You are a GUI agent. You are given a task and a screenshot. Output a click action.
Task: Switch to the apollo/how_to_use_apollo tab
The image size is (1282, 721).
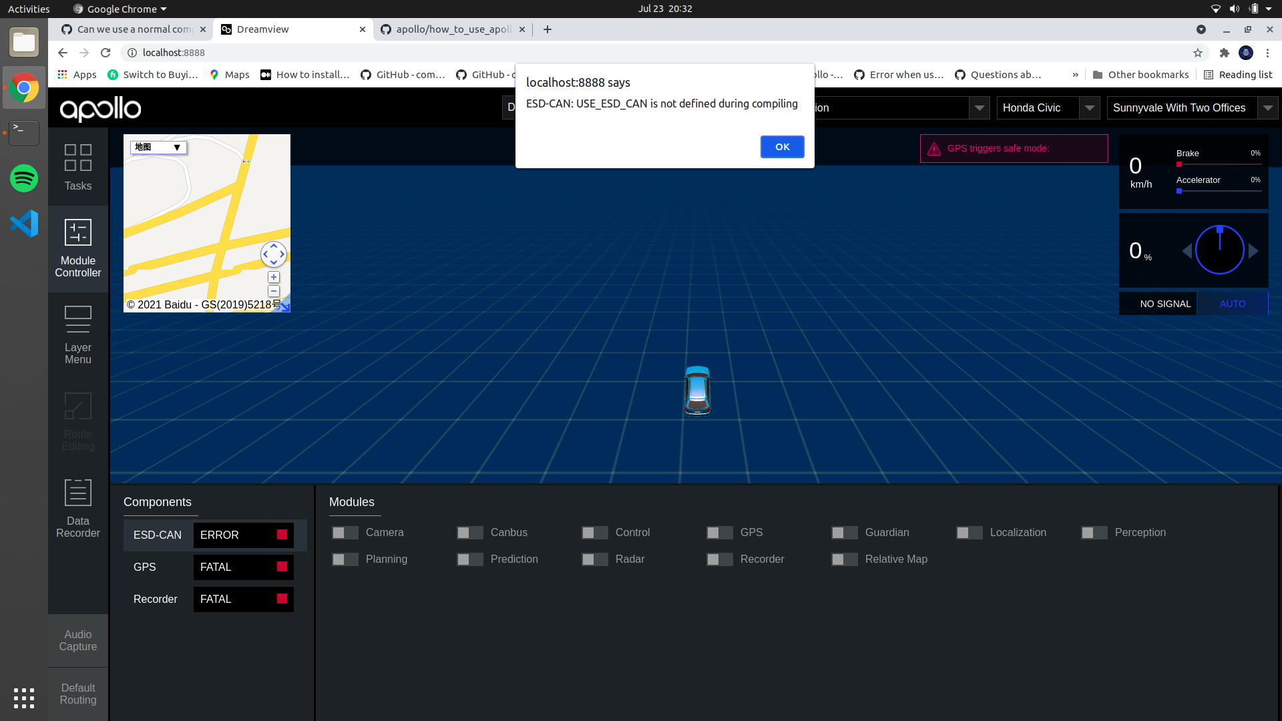tap(453, 29)
